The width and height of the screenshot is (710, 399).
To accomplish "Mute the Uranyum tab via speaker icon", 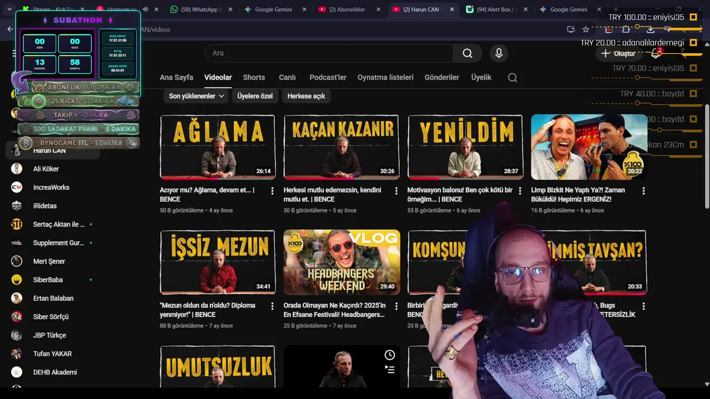I will pyautogui.click(x=145, y=9).
